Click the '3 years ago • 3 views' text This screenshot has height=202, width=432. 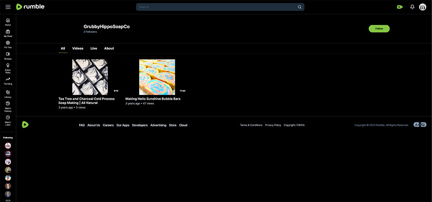point(72,107)
